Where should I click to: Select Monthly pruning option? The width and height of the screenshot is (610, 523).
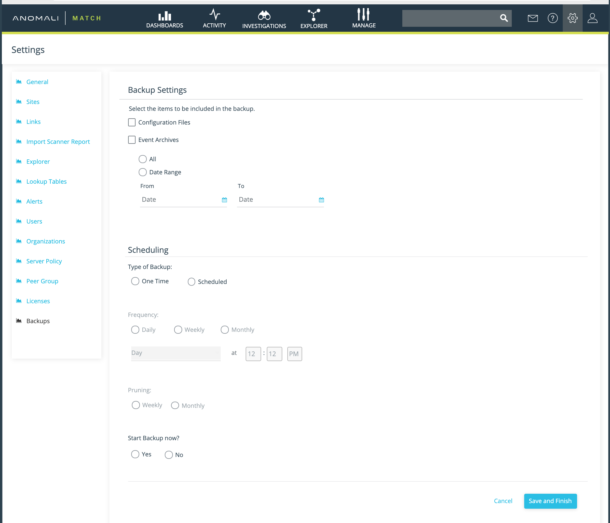(x=175, y=405)
